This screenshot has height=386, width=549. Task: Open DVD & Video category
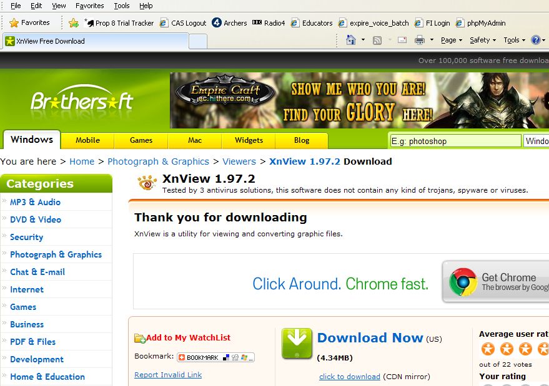coord(36,220)
